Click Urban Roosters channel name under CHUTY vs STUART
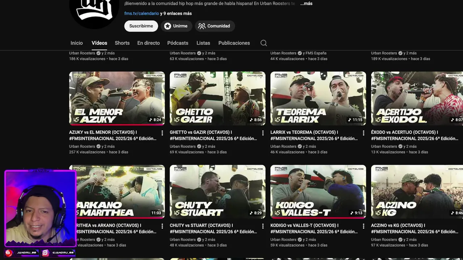This screenshot has width=463, height=260. coord(183,239)
